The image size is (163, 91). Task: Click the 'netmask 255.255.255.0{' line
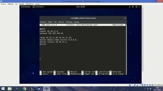(51, 33)
